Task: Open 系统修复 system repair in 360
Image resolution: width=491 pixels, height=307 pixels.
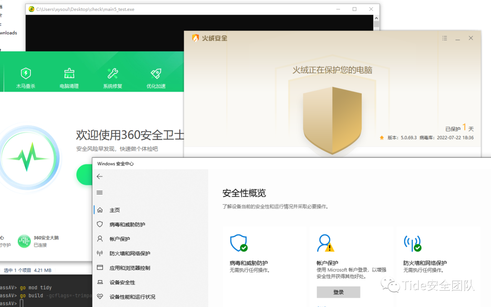Action: (x=113, y=78)
